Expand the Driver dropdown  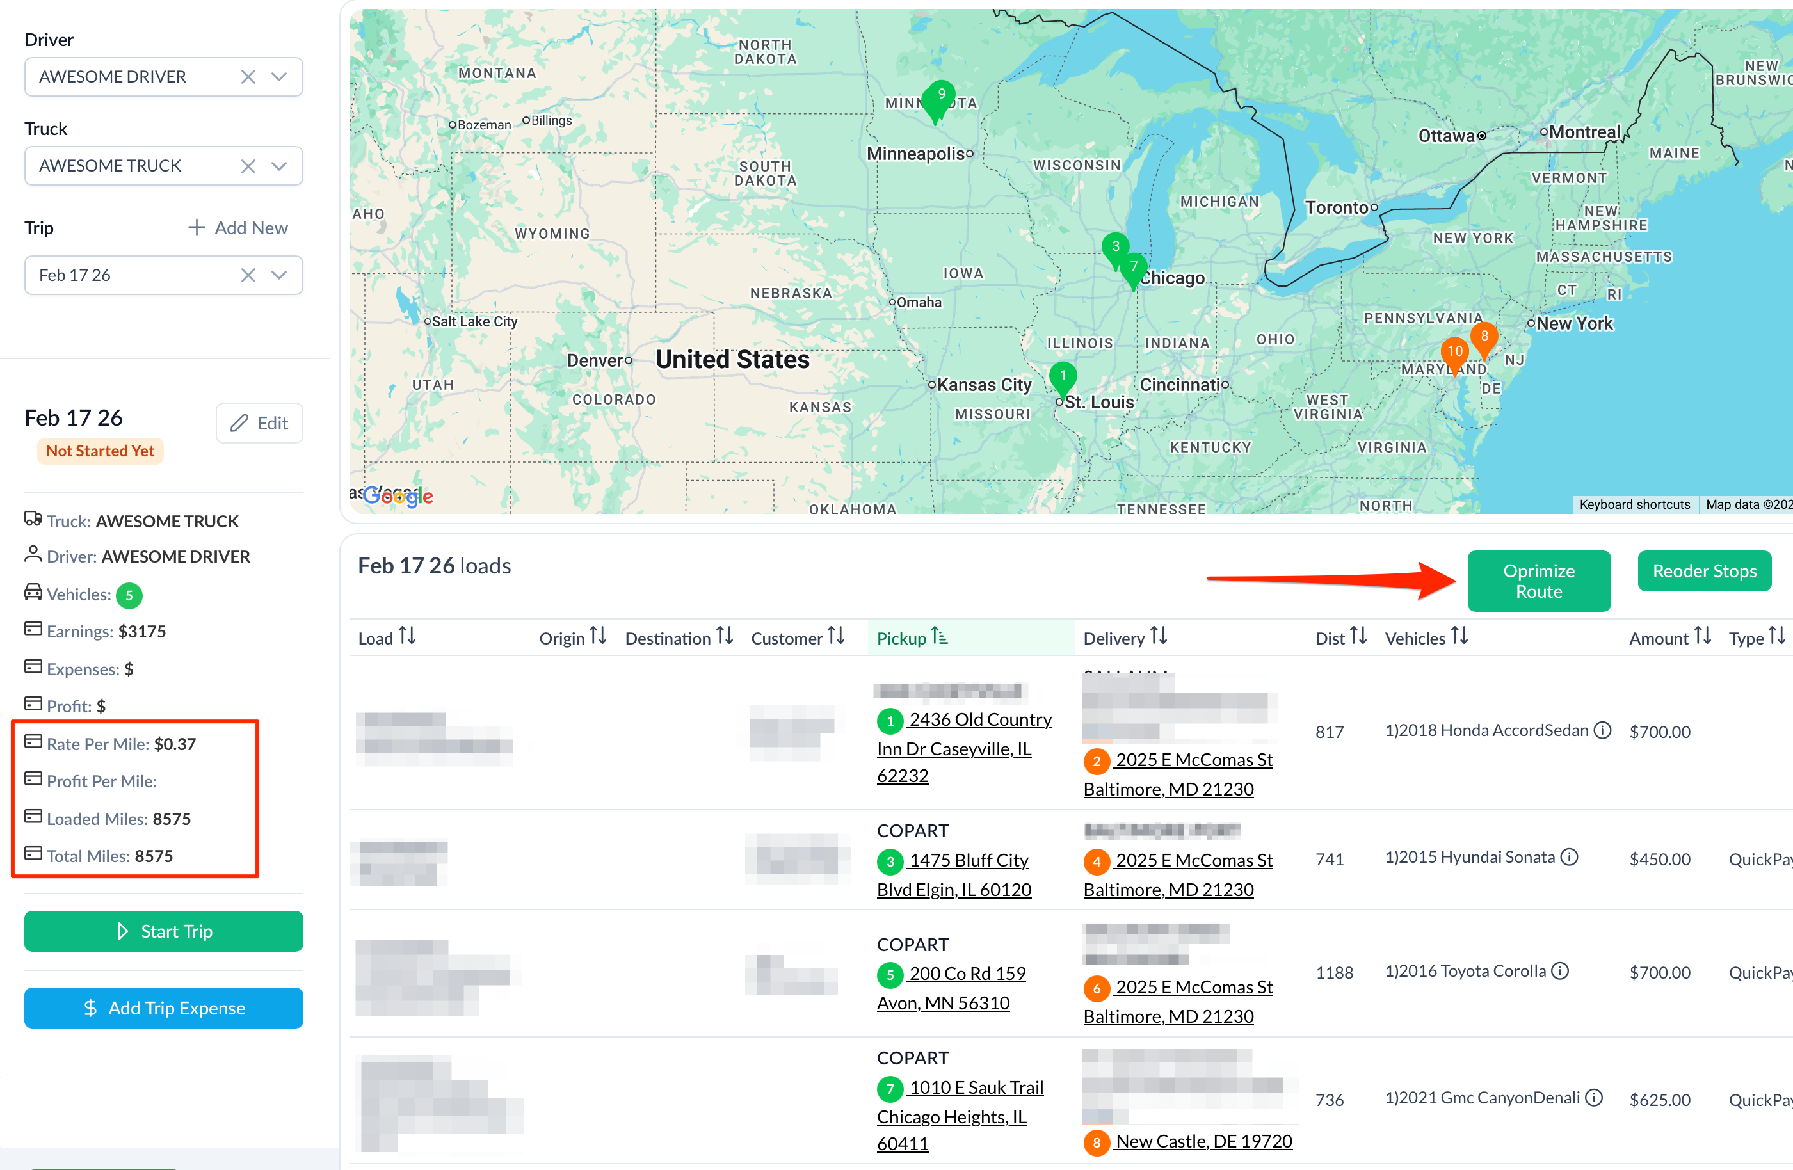point(280,77)
